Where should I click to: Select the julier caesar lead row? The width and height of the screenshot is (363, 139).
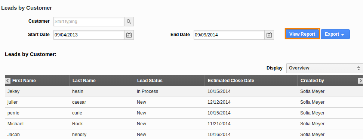click(x=184, y=102)
